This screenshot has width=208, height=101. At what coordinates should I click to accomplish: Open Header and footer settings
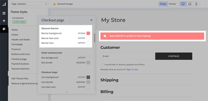[21, 39]
